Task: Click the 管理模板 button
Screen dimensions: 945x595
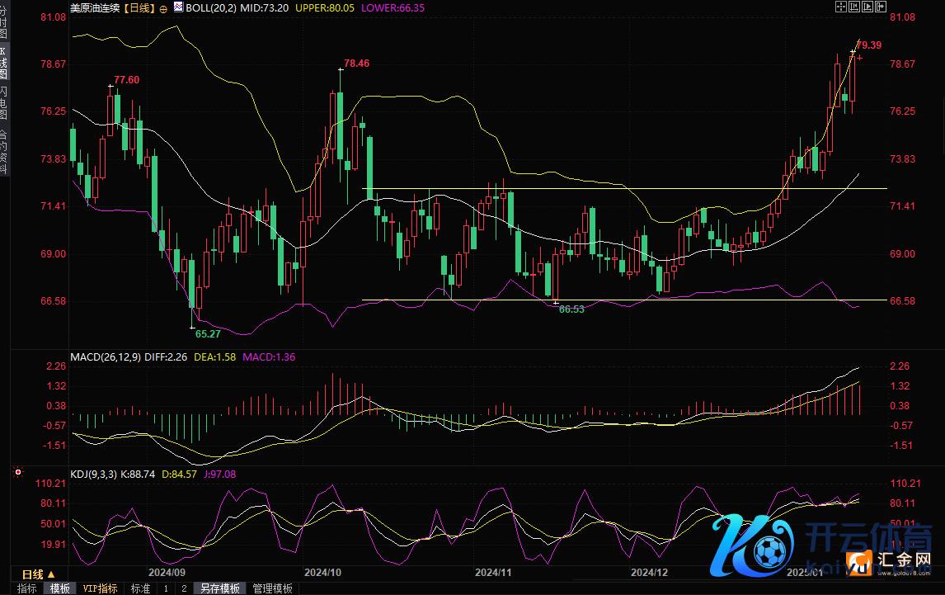Action: 272,588
